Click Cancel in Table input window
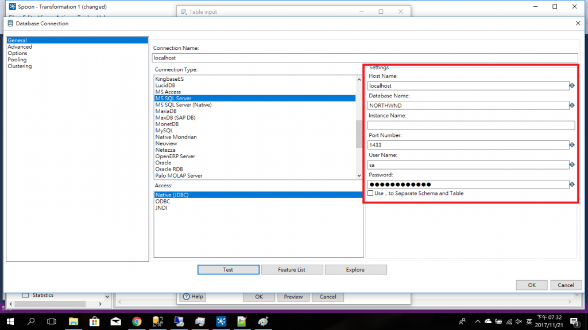The height and width of the screenshot is (330, 588). pyautogui.click(x=328, y=297)
